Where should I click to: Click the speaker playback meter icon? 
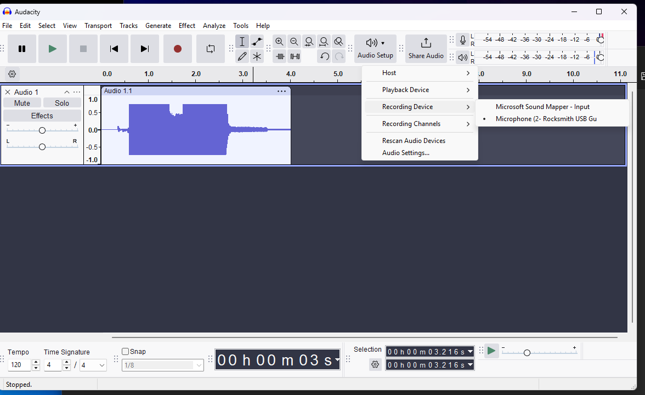click(463, 58)
